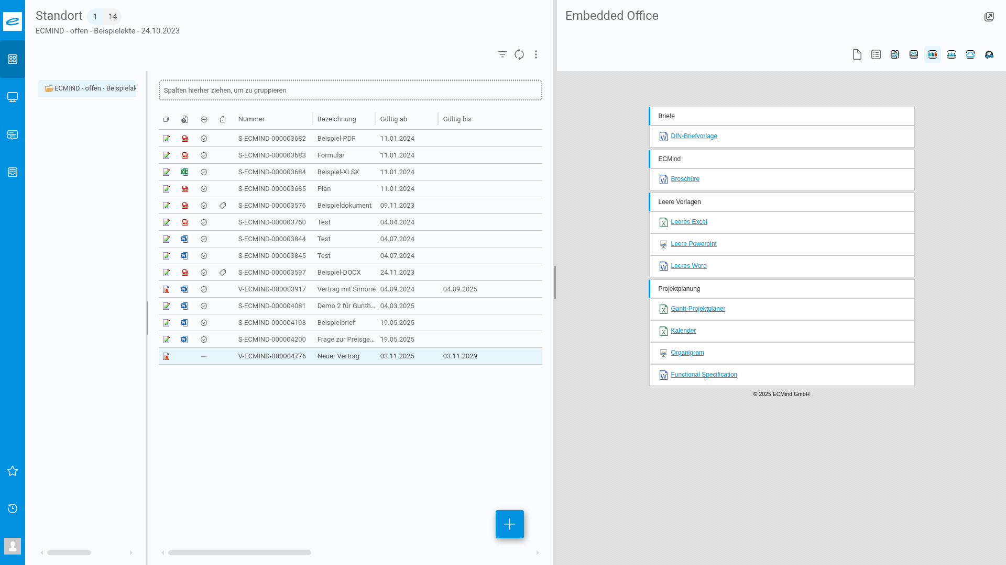Open history clock in left sidebar
Image resolution: width=1006 pixels, height=565 pixels.
(13, 508)
